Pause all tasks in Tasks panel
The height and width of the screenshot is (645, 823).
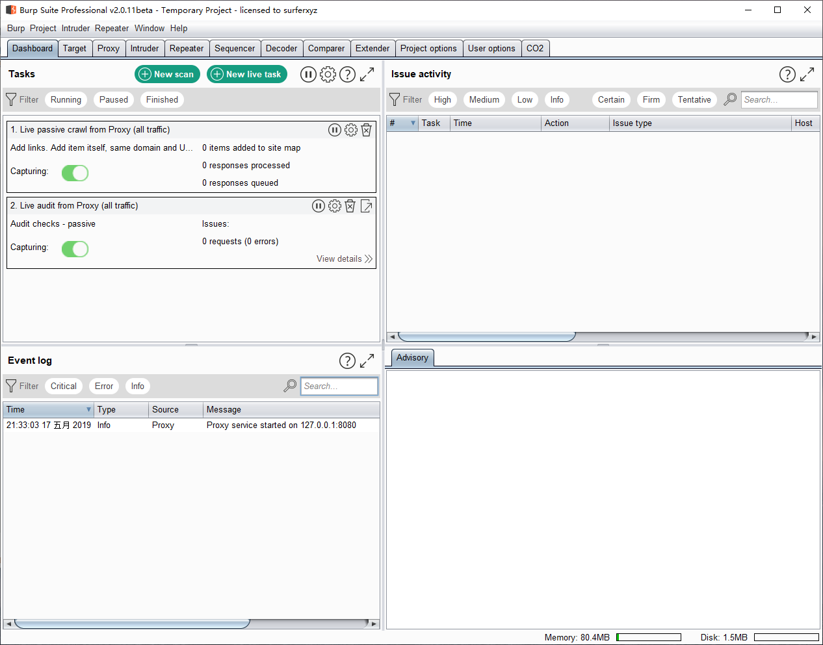click(x=308, y=75)
